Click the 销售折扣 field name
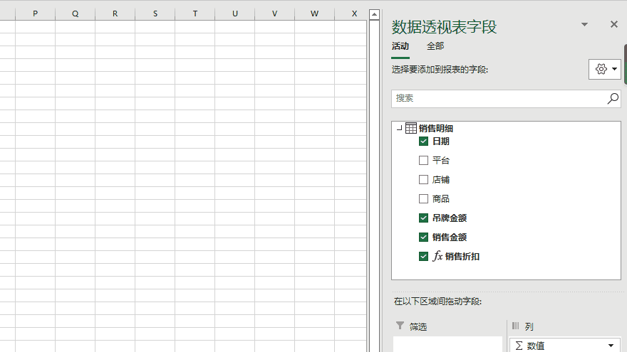Image resolution: width=627 pixels, height=352 pixels. click(462, 256)
